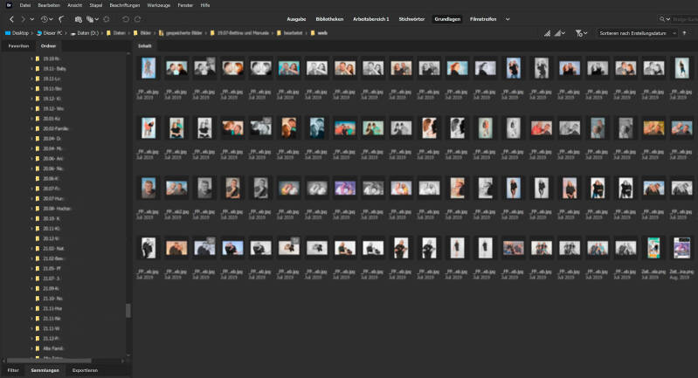Viewport: 698px width, 378px height.
Task: Click Desktop in the path bar
Action: 17,33
